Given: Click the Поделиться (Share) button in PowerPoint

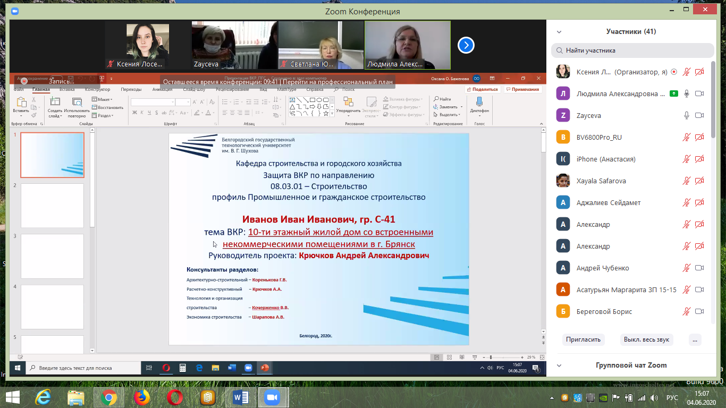Looking at the screenshot, I should [482, 89].
